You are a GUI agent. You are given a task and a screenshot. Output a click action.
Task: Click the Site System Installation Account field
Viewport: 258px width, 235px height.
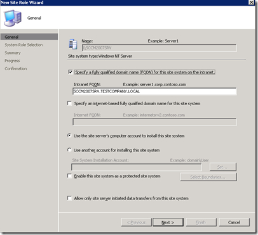pos(137,167)
